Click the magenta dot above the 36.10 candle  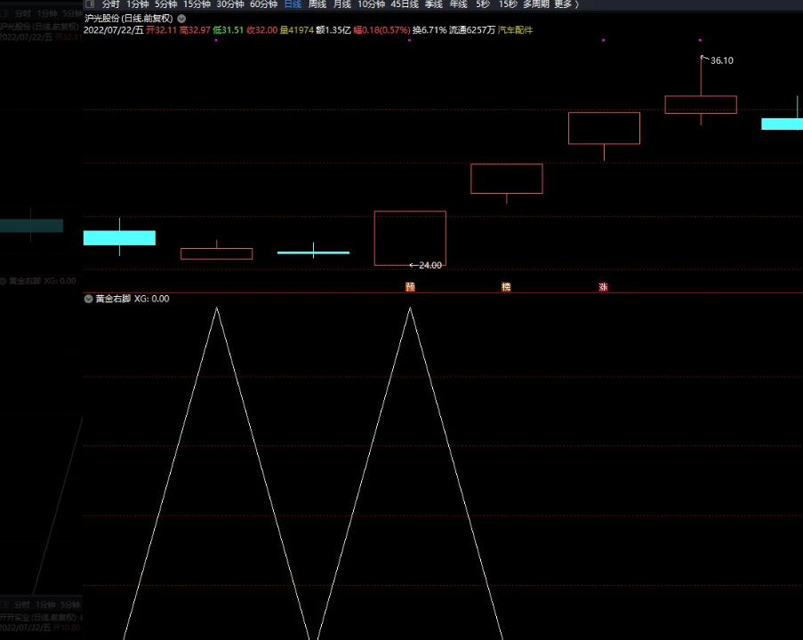701,40
